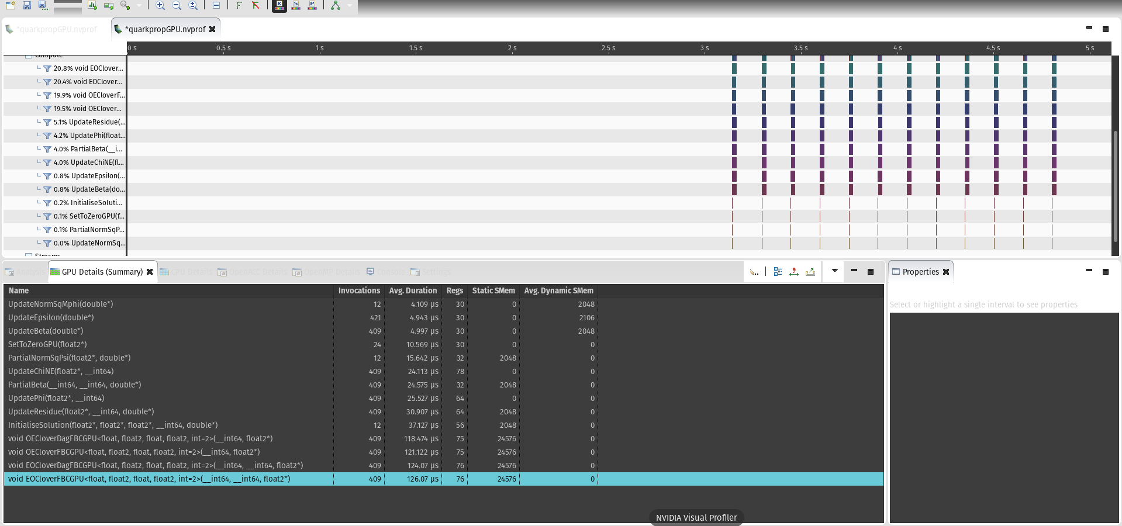
Task: Toggle filter icon for 0.8% UpdateBeta row
Action: [47, 189]
